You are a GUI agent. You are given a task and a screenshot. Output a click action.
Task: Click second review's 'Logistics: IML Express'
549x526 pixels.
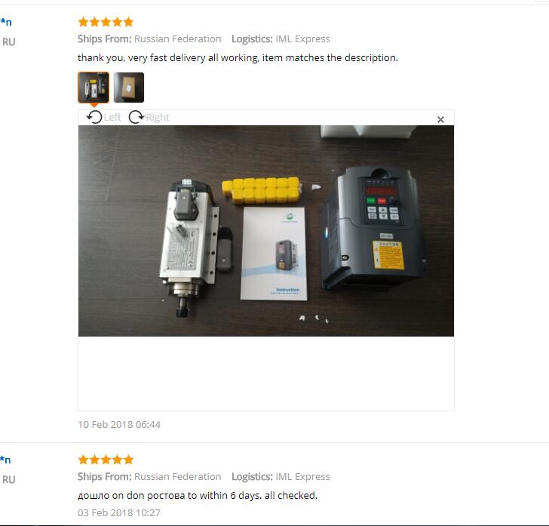point(281,477)
